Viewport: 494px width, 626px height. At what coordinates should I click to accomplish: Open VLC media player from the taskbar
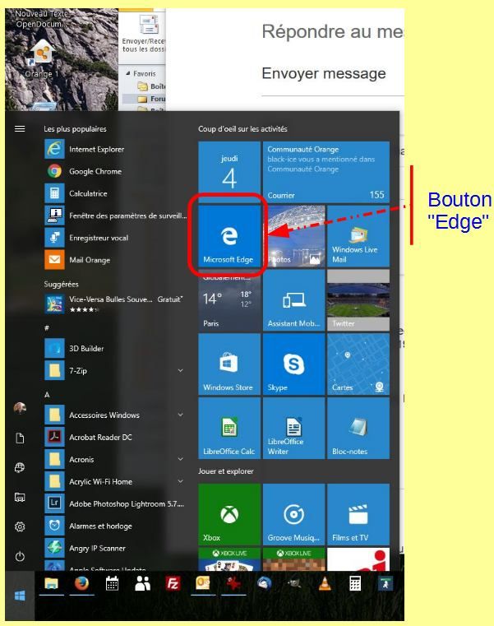tap(325, 584)
